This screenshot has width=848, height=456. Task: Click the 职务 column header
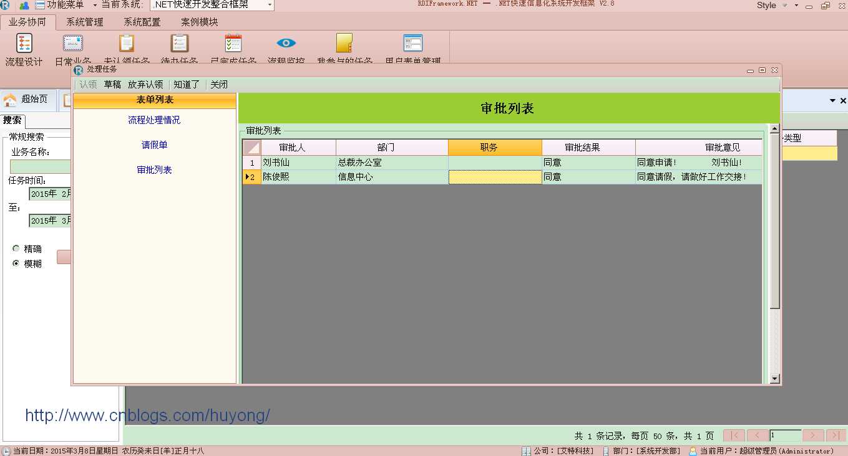[x=495, y=148]
